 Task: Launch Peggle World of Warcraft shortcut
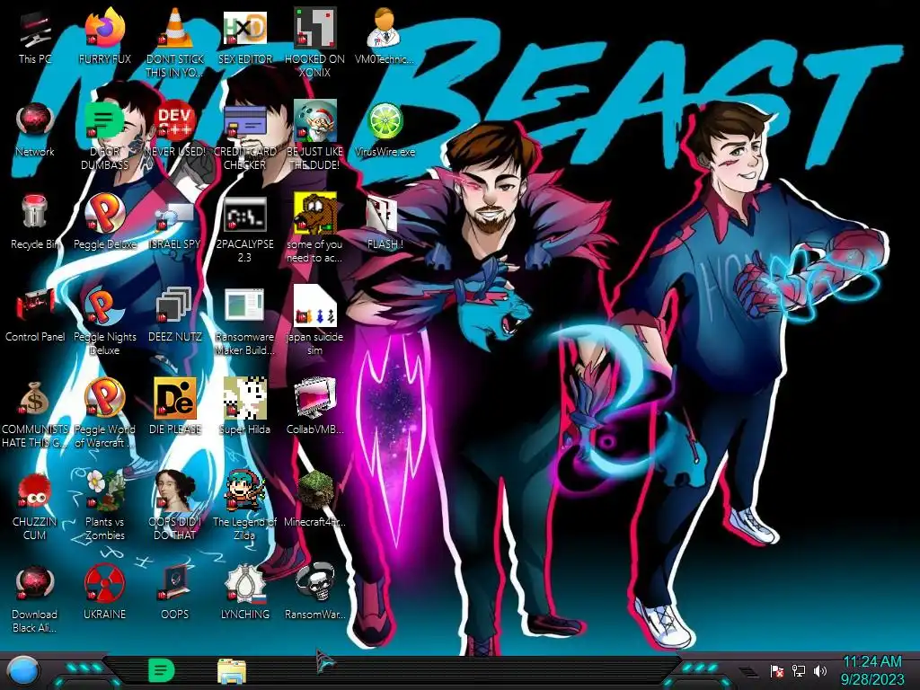click(x=104, y=414)
